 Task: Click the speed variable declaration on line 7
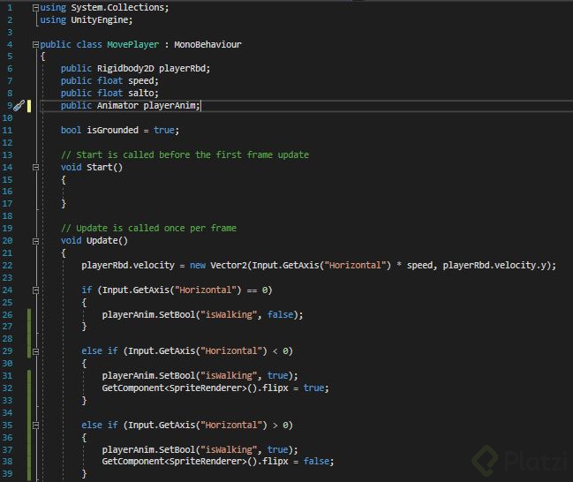(x=140, y=80)
